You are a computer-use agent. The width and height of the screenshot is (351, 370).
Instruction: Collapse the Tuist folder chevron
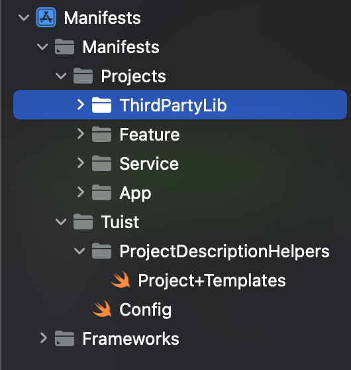pyautogui.click(x=61, y=222)
